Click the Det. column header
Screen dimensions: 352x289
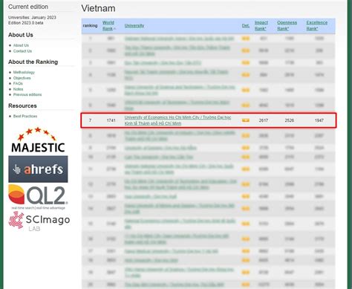pyautogui.click(x=246, y=25)
